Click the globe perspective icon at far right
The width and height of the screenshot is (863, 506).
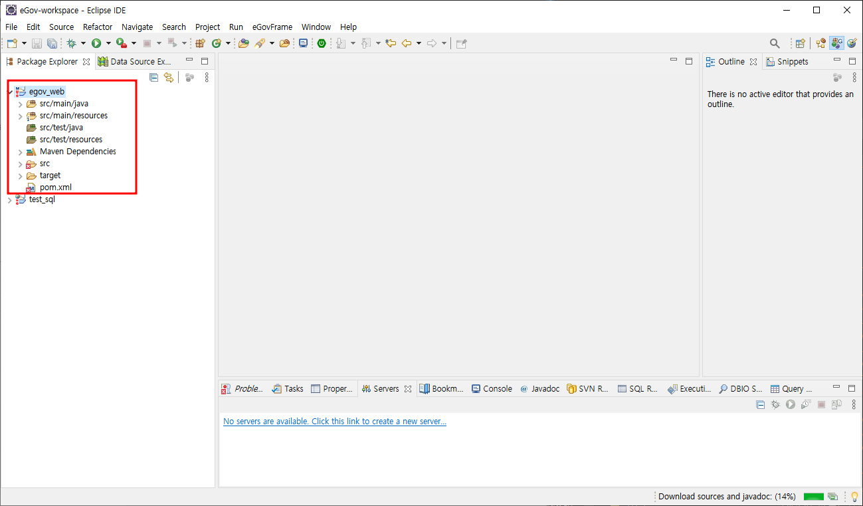click(x=852, y=43)
